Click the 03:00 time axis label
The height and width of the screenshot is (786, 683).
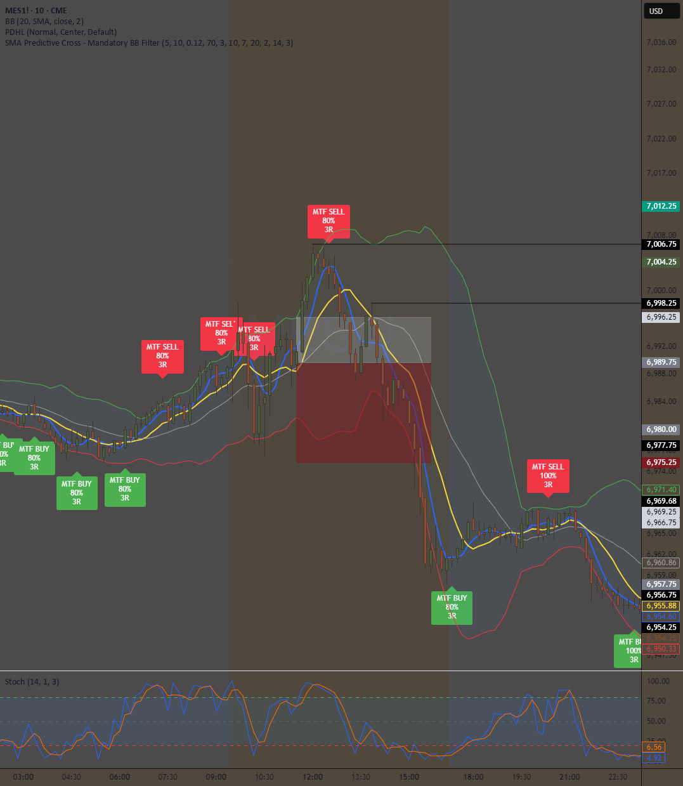23,777
